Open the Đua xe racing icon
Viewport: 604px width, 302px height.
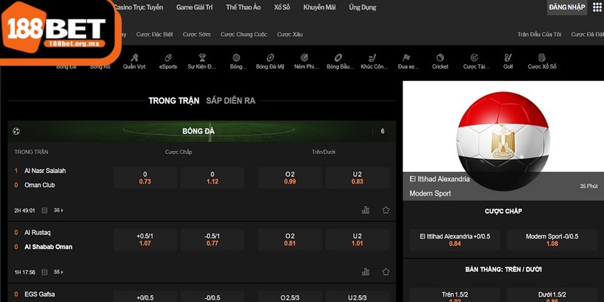(x=408, y=60)
